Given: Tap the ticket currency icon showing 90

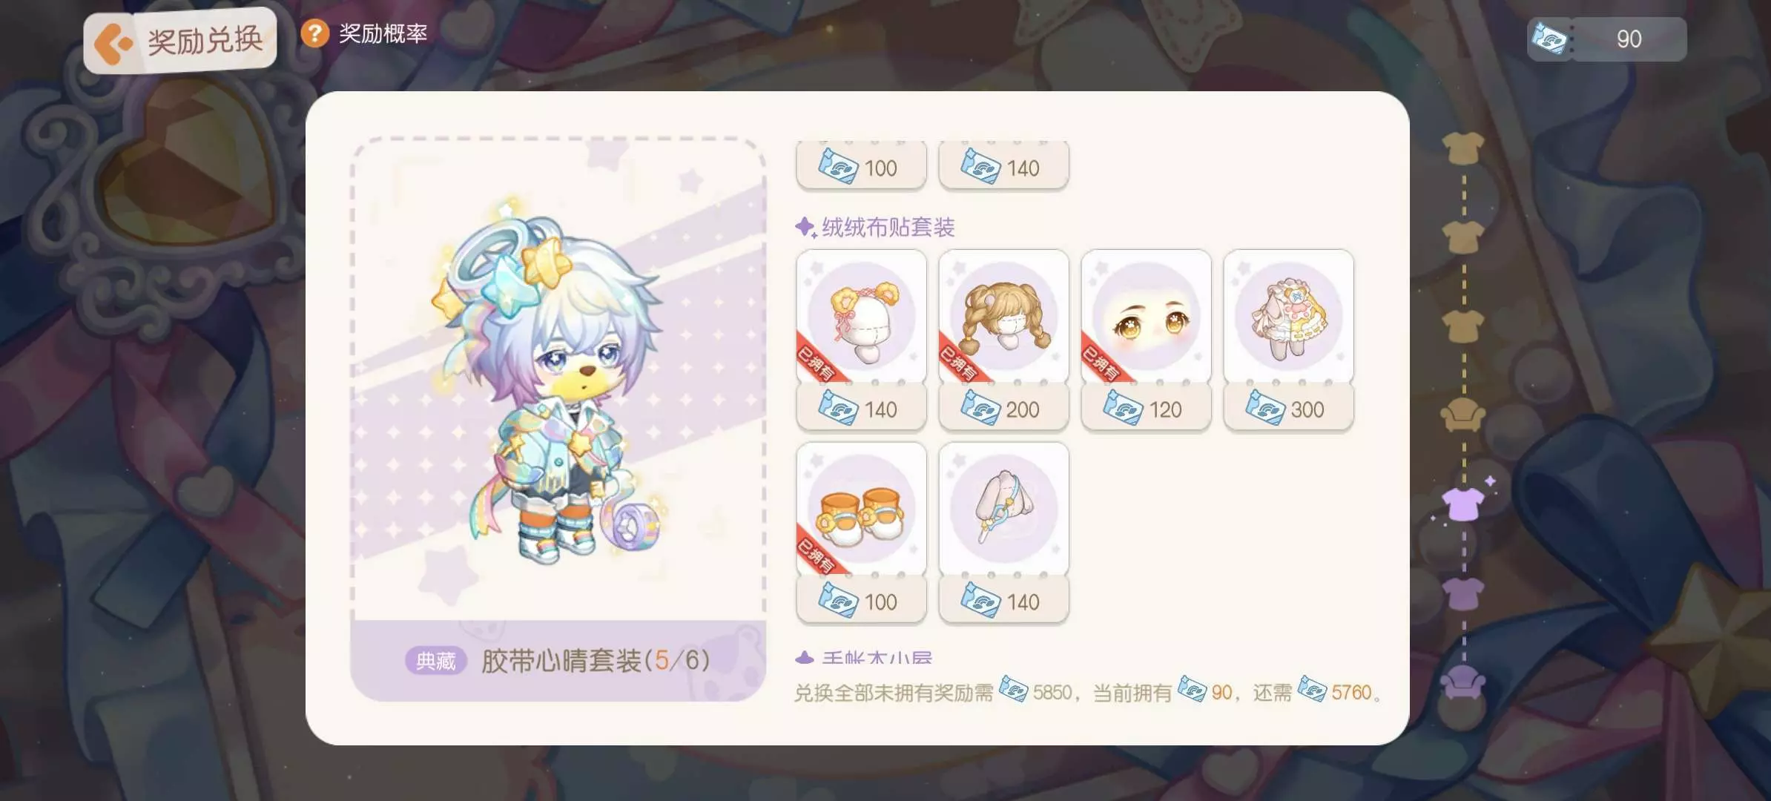Looking at the screenshot, I should tap(1551, 39).
